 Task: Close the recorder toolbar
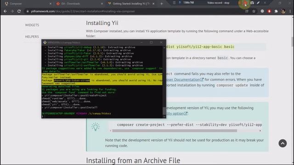pyautogui.click(x=265, y=3)
